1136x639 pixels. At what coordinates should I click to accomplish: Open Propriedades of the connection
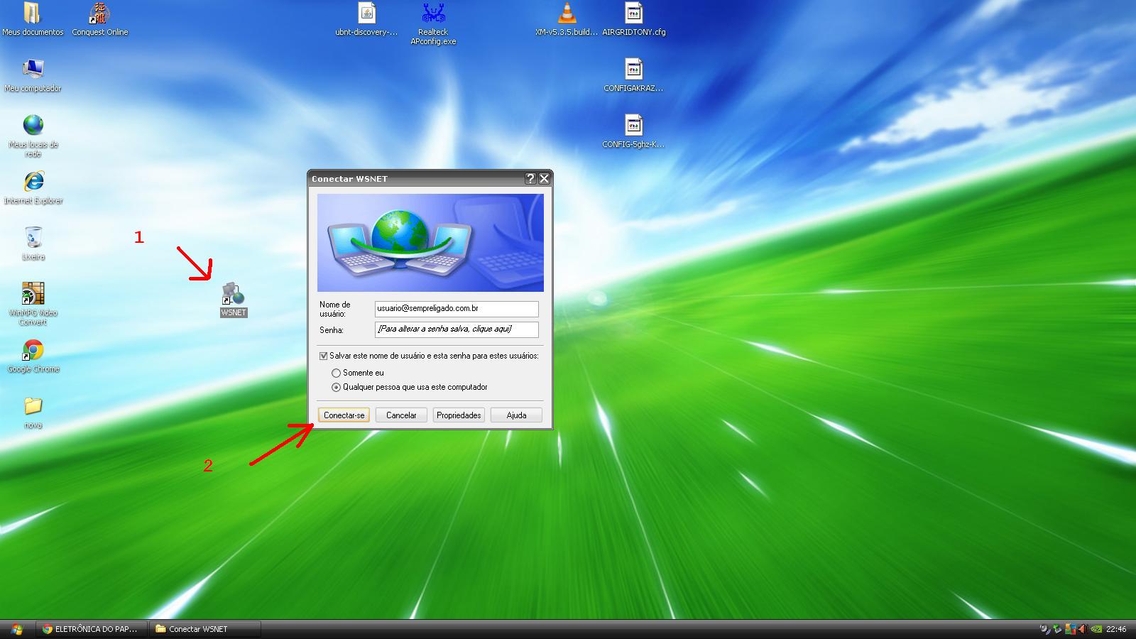coord(459,415)
